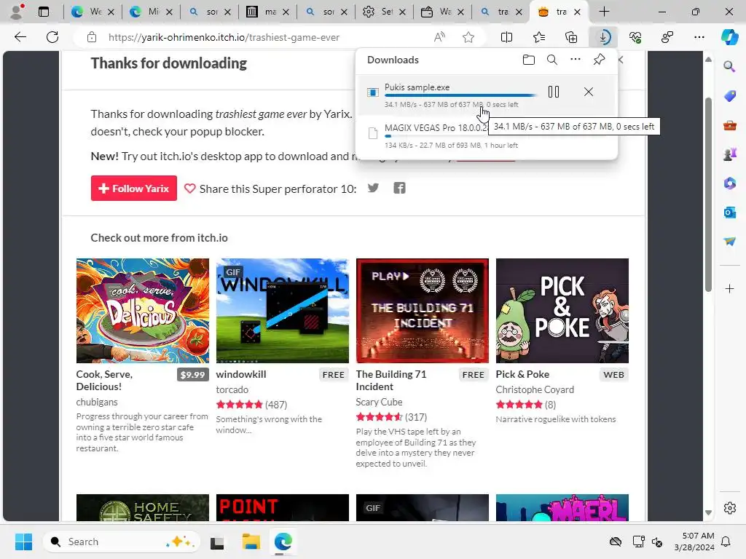Open Edge Settings and more menu
Viewport: 746px width, 559px height.
(x=699, y=37)
